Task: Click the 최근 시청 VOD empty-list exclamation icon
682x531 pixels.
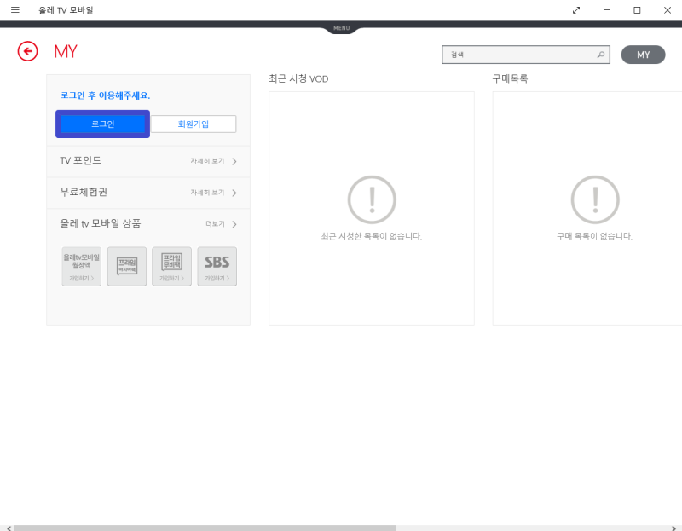Action: point(371,199)
